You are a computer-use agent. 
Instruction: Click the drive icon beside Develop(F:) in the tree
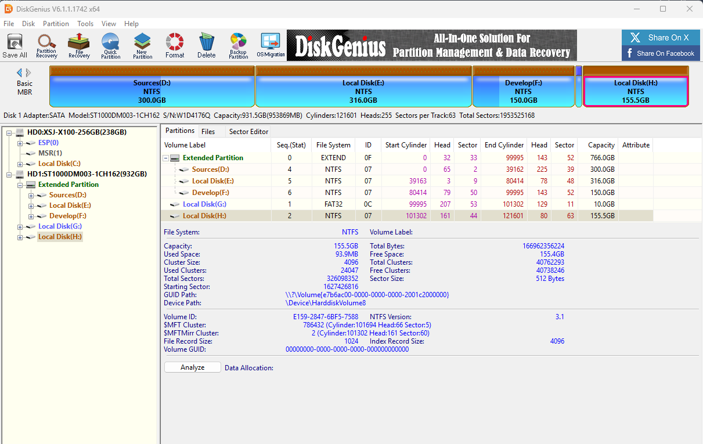pyautogui.click(x=42, y=216)
